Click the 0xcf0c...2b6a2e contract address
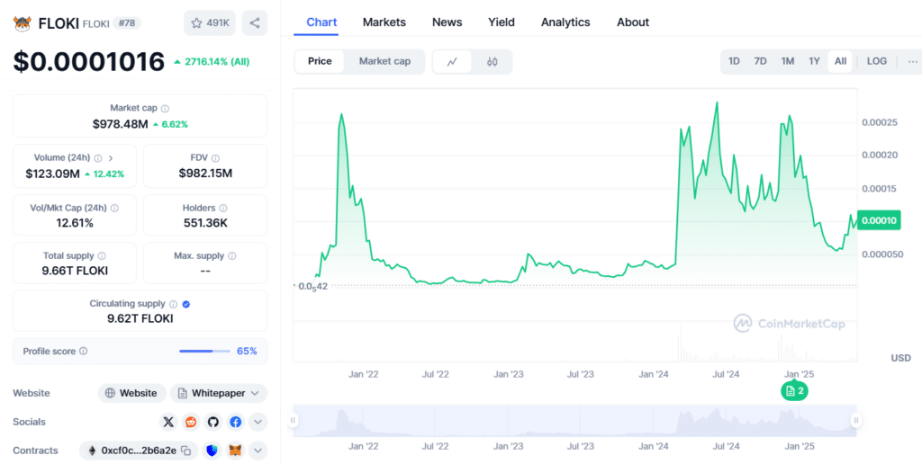 139,451
